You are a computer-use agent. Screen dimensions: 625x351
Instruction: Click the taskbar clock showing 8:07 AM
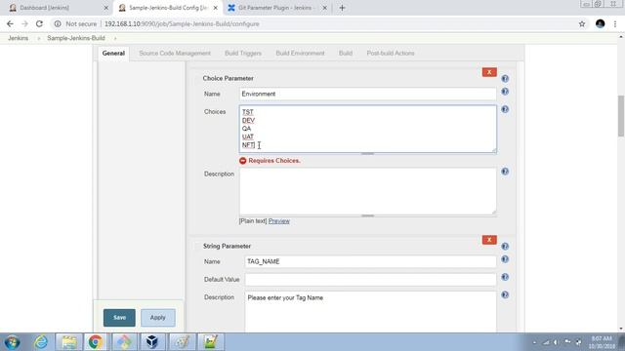[x=602, y=342]
